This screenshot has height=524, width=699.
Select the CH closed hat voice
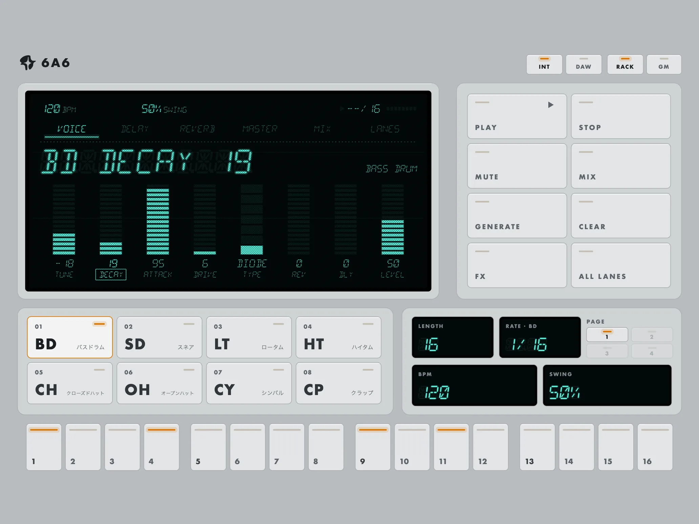[70, 383]
